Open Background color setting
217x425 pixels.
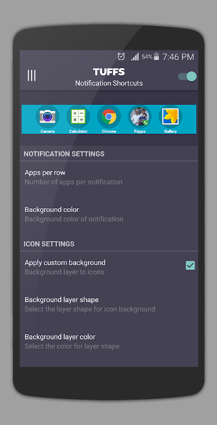109,215
